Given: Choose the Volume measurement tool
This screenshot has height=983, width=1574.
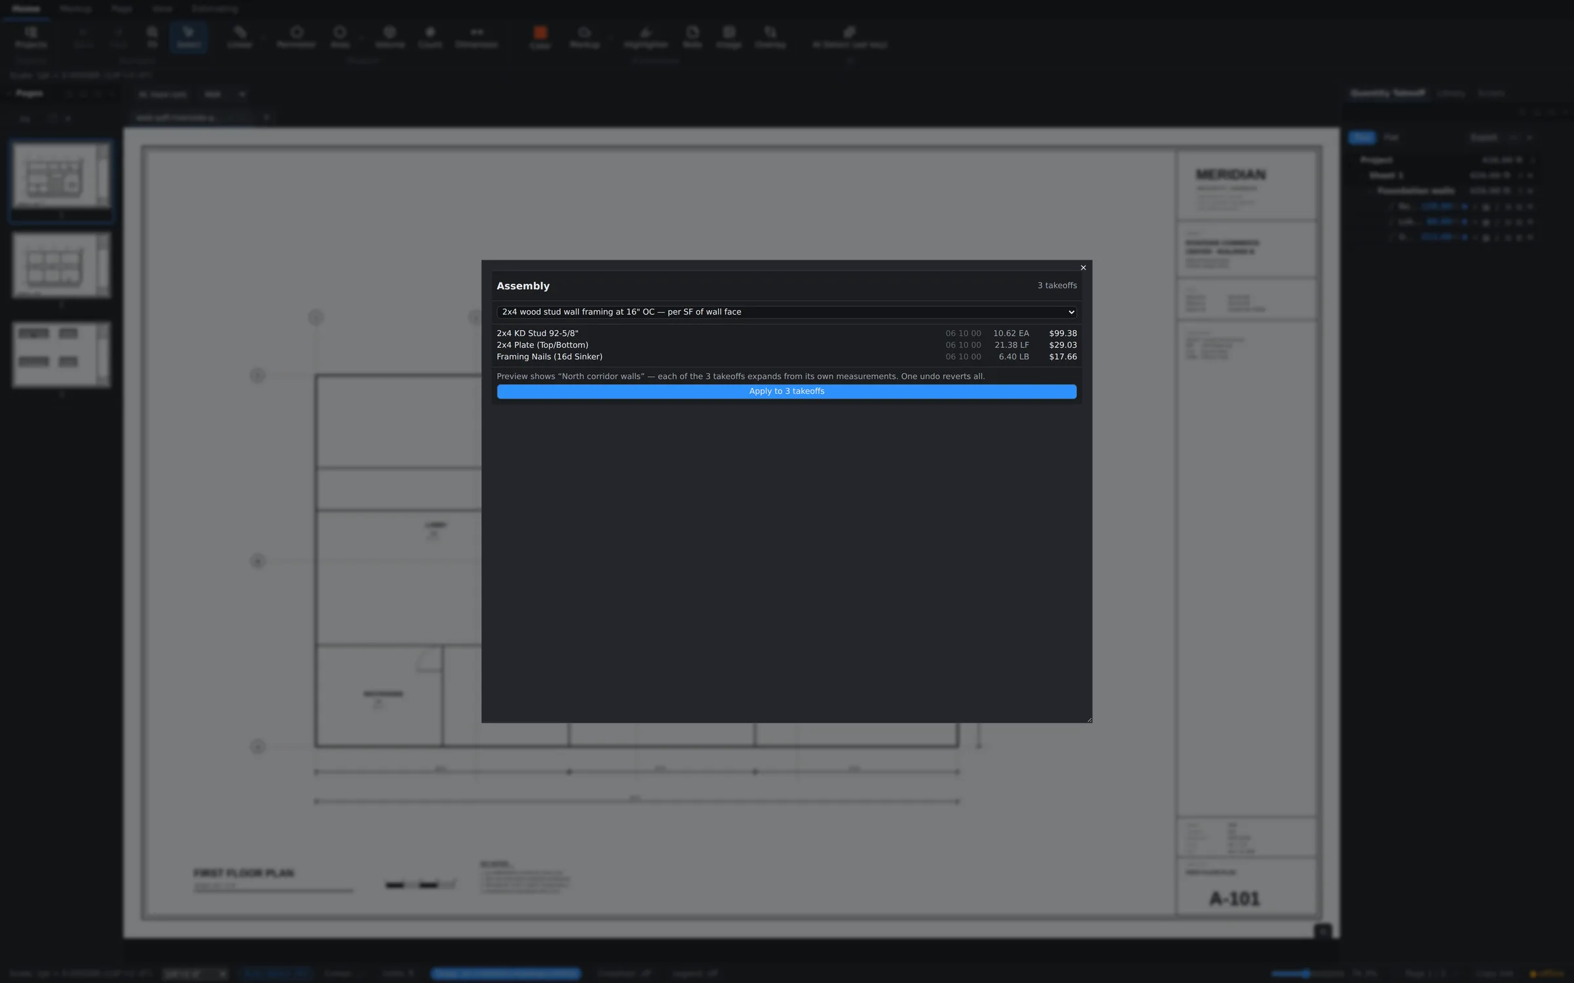Looking at the screenshot, I should coord(390,37).
